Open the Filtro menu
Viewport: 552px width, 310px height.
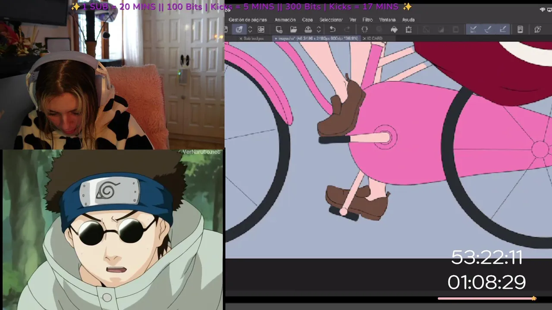point(367,20)
